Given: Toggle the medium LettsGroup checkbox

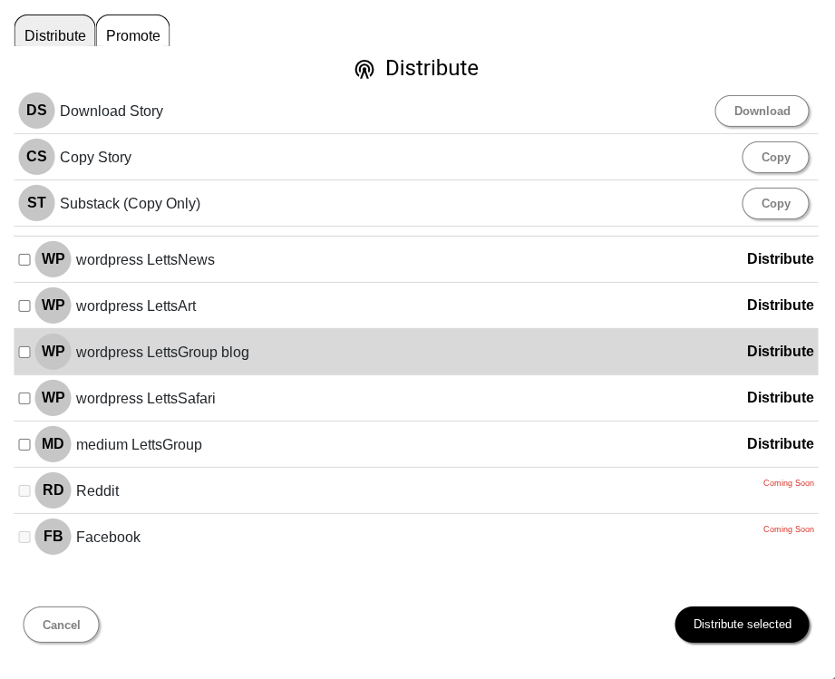Looking at the screenshot, I should (x=24, y=445).
